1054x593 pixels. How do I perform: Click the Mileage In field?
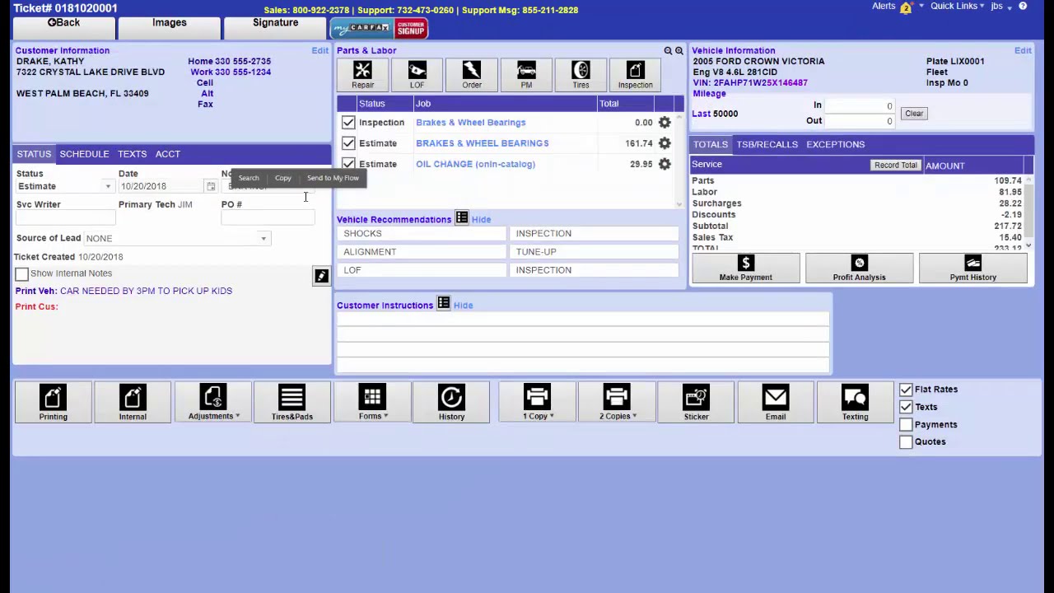coord(859,105)
